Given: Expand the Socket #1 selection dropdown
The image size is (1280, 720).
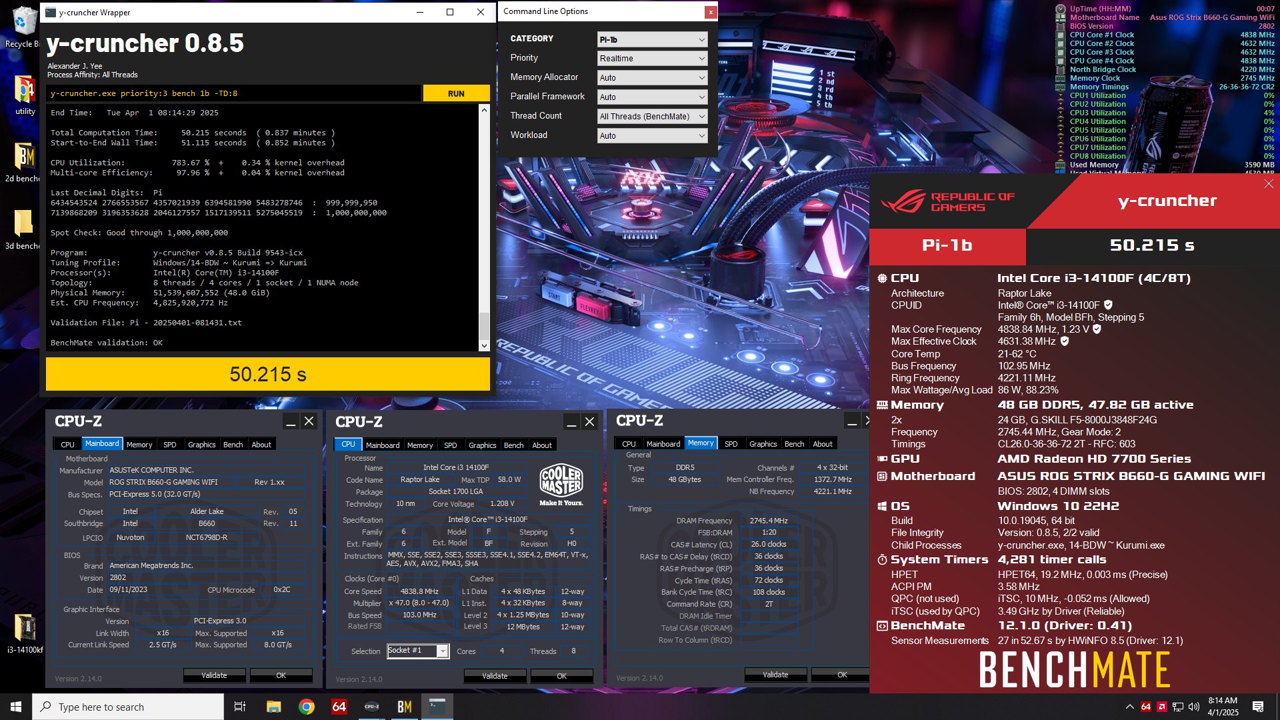Looking at the screenshot, I should coord(442,651).
